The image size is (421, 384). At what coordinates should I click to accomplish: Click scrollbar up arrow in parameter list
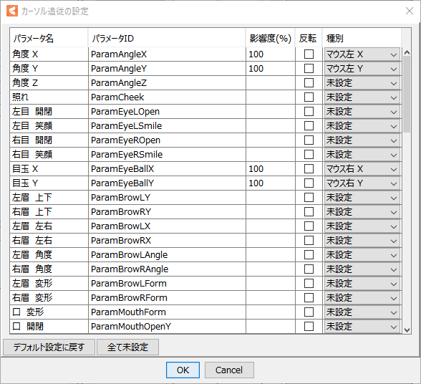[x=407, y=53]
